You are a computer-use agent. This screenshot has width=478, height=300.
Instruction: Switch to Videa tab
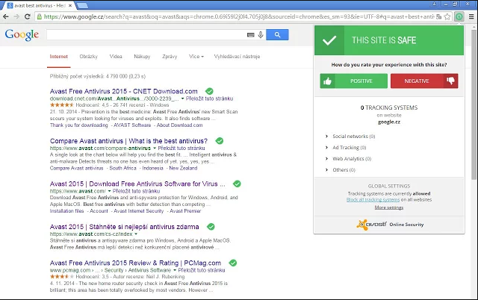click(116, 57)
